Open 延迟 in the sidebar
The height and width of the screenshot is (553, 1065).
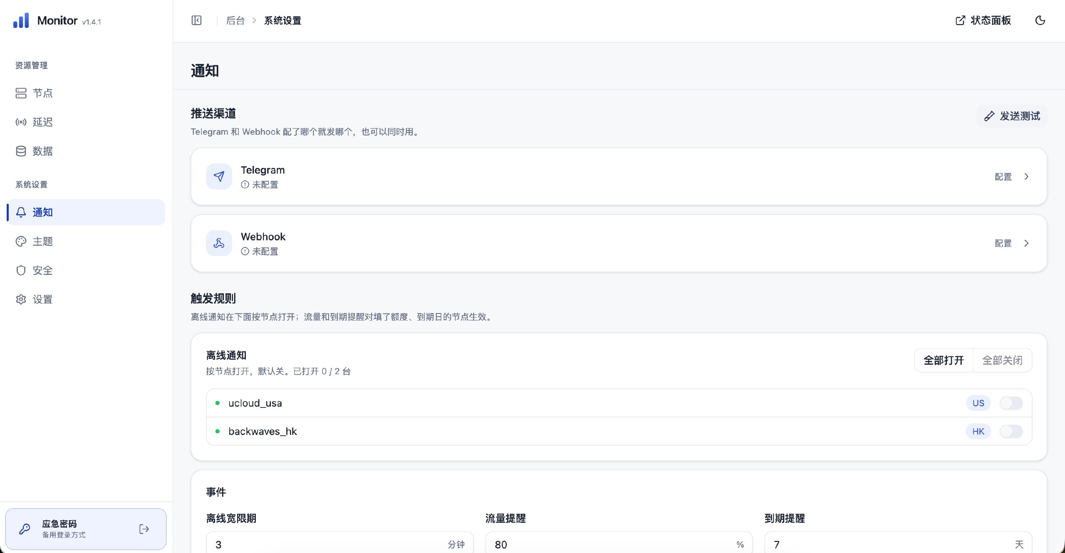point(86,122)
